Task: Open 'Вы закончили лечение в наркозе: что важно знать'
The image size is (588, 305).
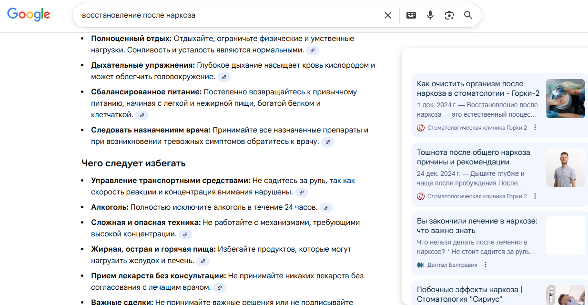Action: point(477,226)
